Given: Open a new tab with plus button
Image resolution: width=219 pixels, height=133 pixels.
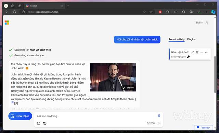Looking at the screenshot, I should 68,6.
